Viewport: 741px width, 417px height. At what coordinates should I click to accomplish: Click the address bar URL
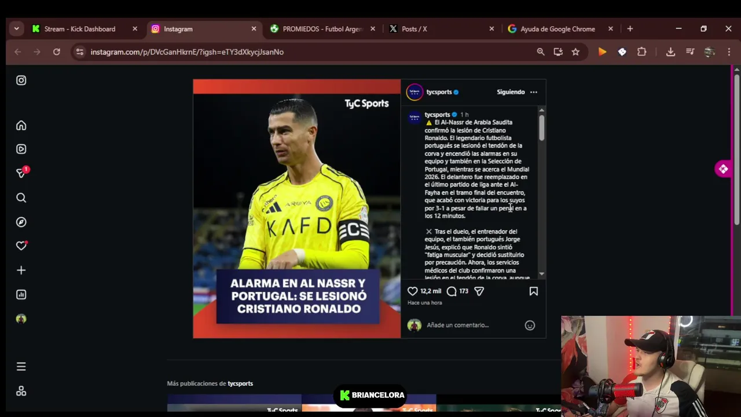click(187, 52)
